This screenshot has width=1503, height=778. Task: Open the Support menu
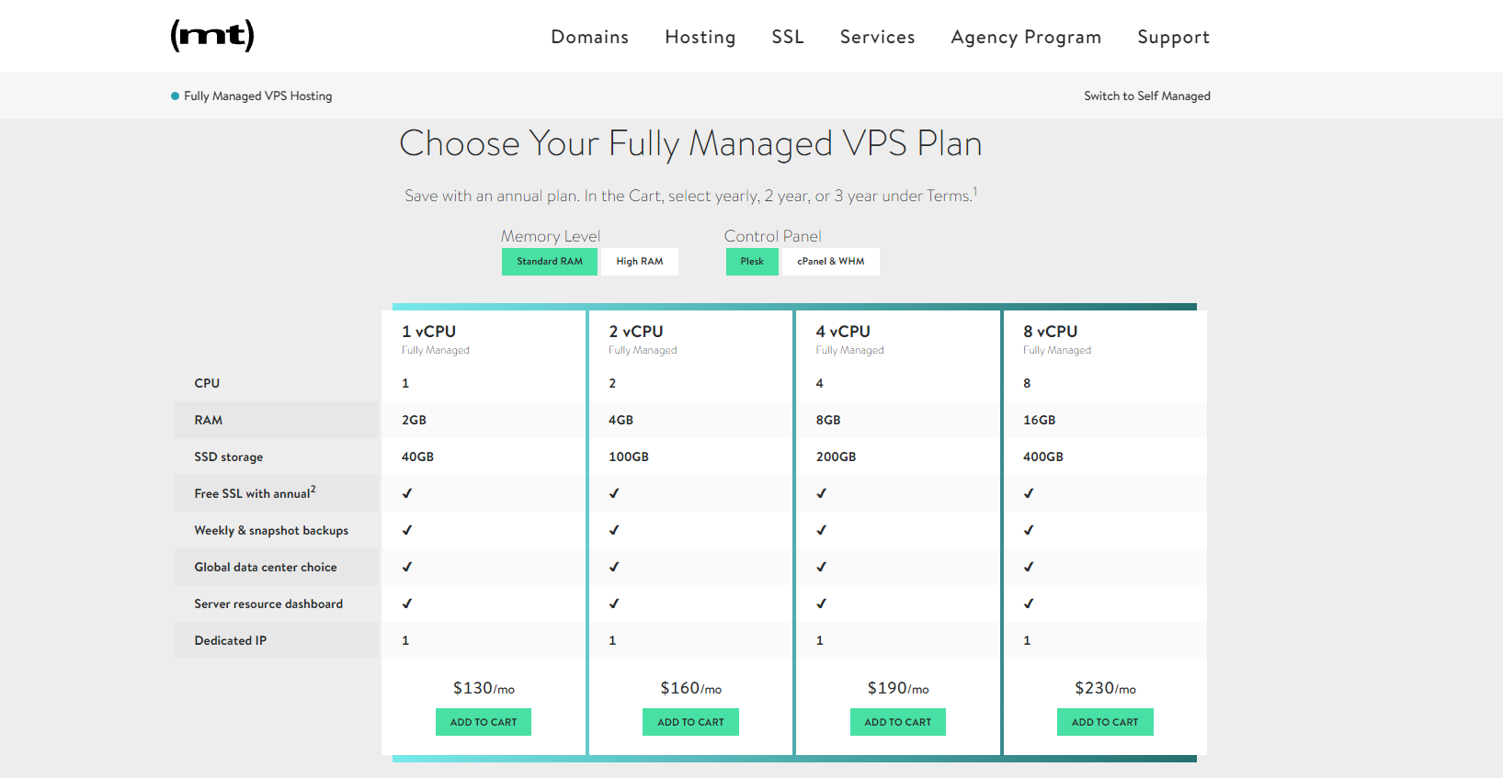click(x=1173, y=37)
